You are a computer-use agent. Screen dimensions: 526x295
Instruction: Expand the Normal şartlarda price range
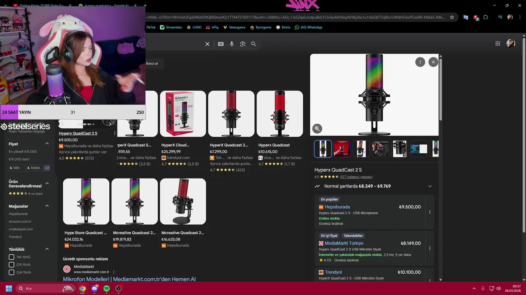click(430, 186)
